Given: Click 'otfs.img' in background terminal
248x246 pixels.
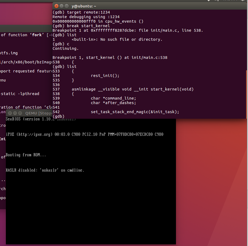Looking at the screenshot, I should [x=9, y=53].
